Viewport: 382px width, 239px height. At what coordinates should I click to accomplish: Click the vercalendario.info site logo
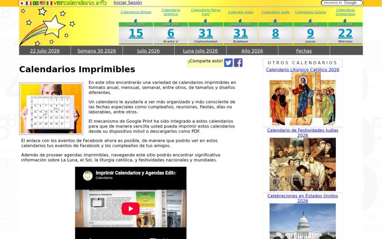[x=80, y=3]
